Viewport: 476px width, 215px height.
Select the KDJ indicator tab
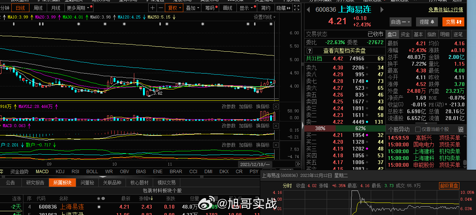pos(60,172)
